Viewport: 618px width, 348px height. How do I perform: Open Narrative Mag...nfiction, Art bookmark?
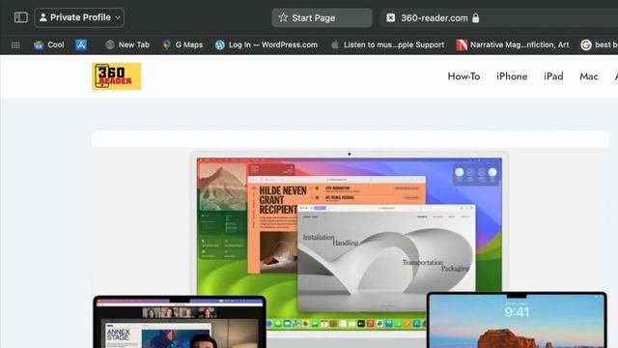pyautogui.click(x=513, y=45)
